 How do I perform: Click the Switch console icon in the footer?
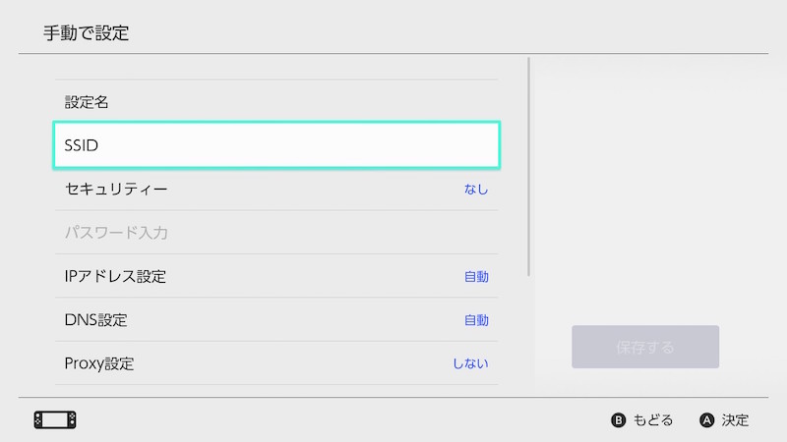pyautogui.click(x=55, y=419)
